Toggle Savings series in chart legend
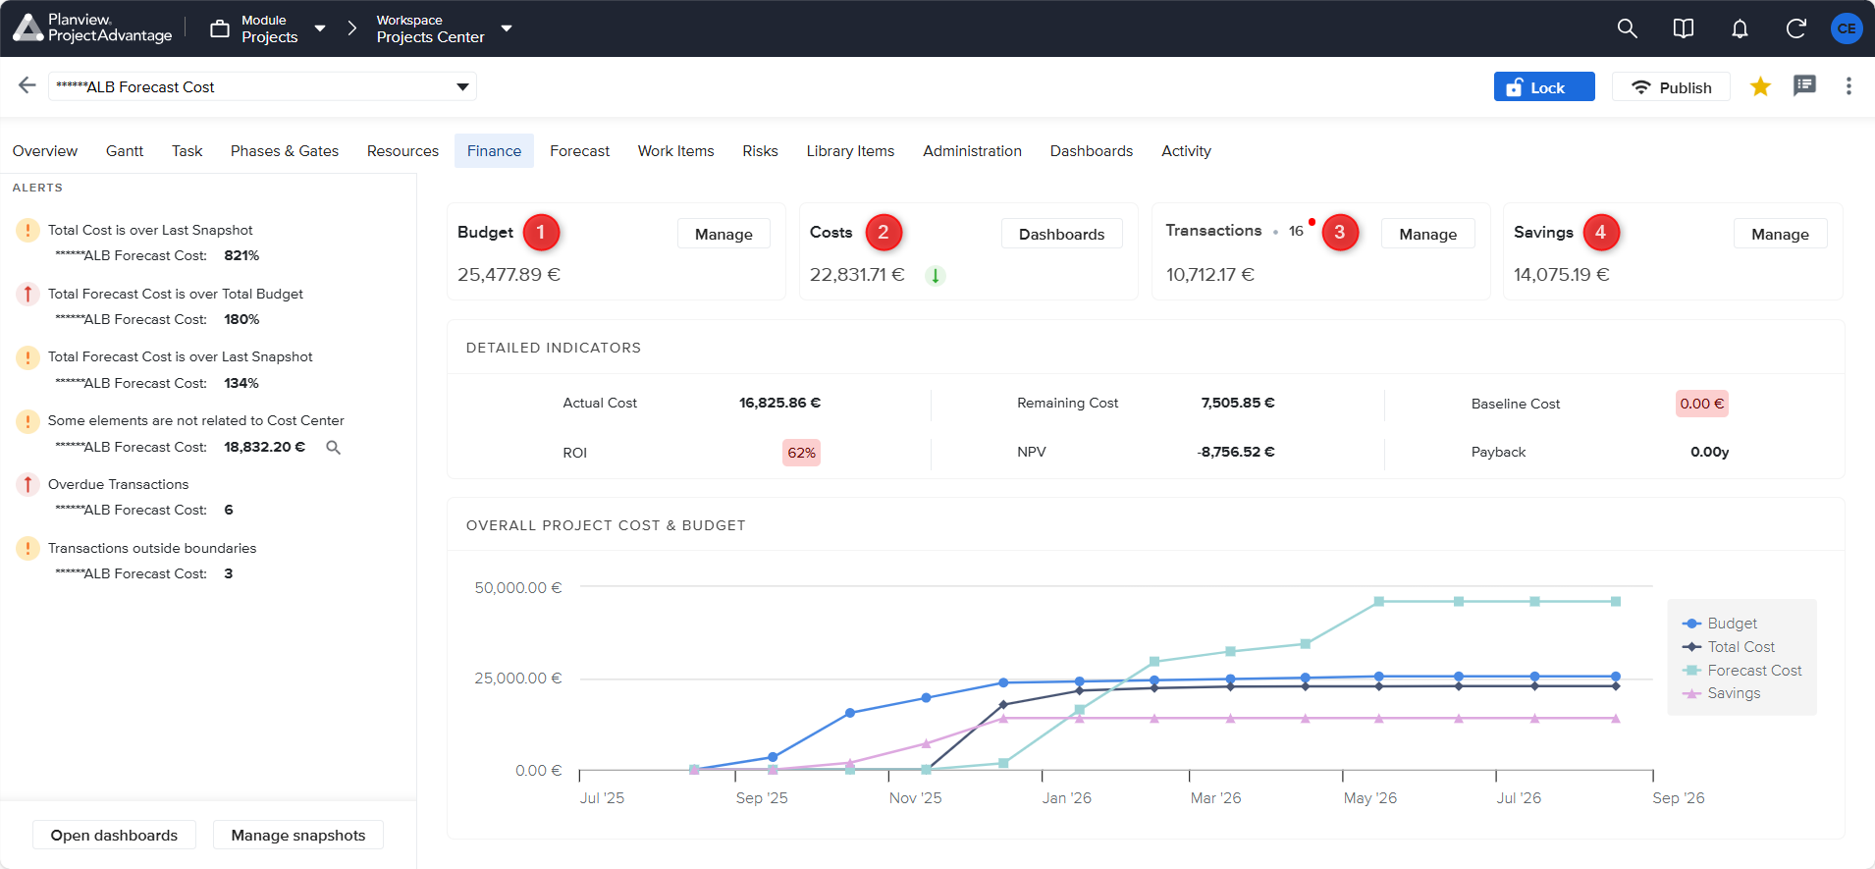 coord(1733,693)
